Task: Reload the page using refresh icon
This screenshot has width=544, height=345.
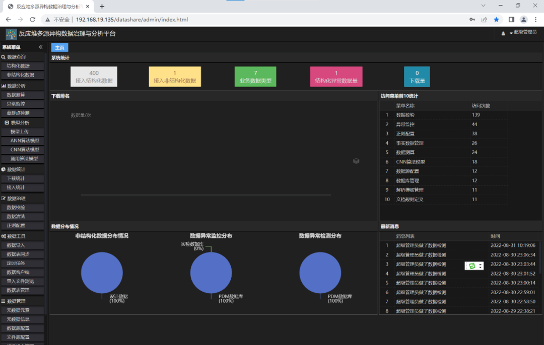Action: pyautogui.click(x=33, y=20)
